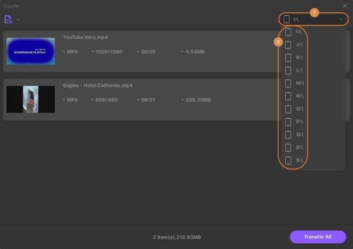Click the phone icon beside M:\

point(288,83)
